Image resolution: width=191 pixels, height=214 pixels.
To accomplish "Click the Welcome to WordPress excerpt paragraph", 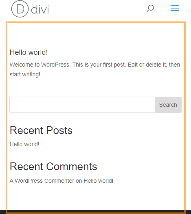I will [95, 69].
